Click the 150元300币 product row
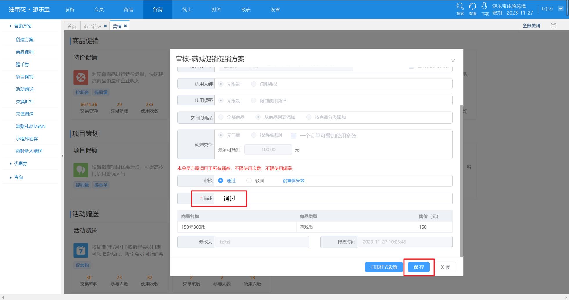 pos(315,227)
